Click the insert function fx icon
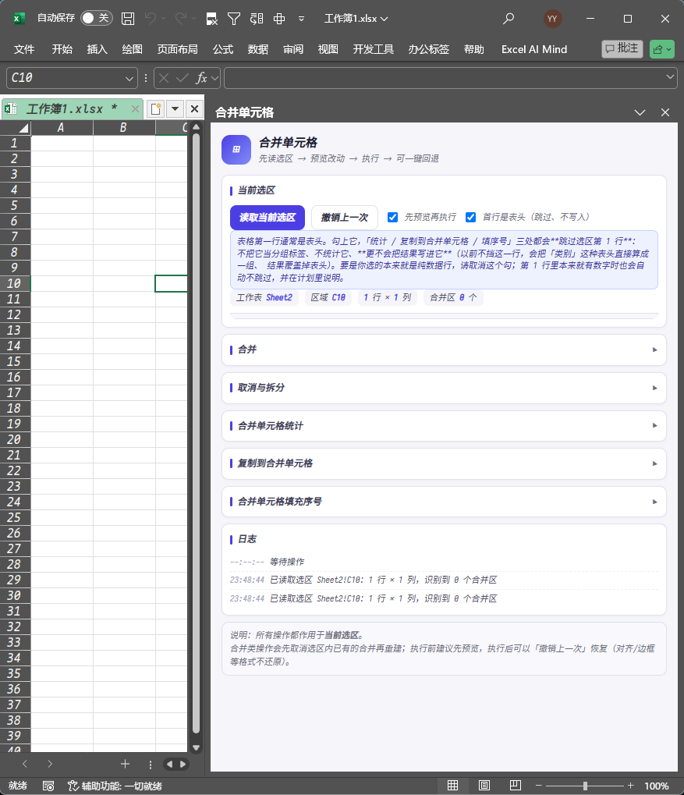Viewport: 684px width, 795px height. click(201, 78)
